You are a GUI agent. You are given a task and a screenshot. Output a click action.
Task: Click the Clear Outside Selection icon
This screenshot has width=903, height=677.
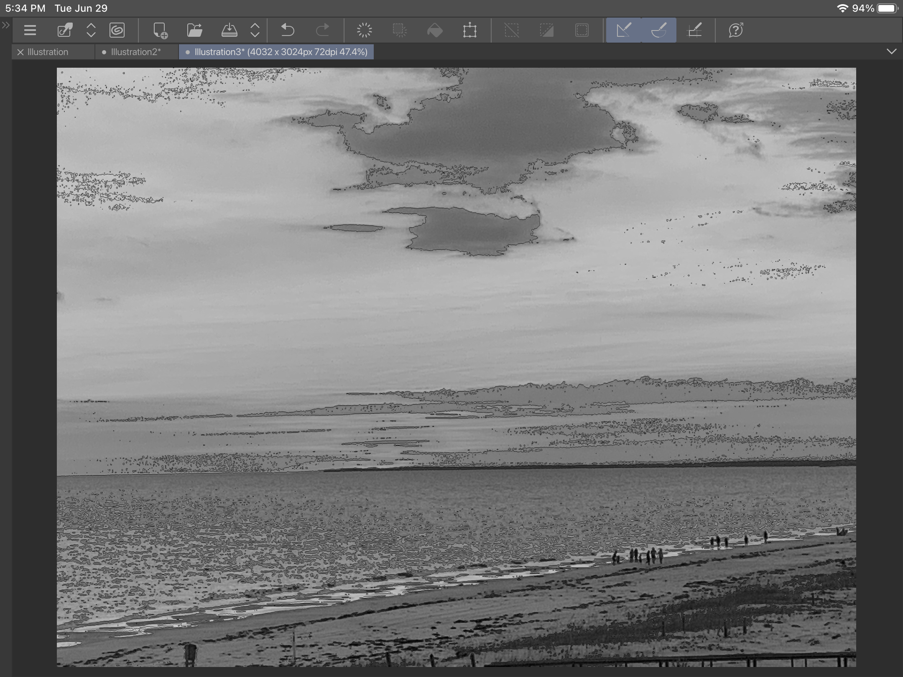tap(400, 30)
